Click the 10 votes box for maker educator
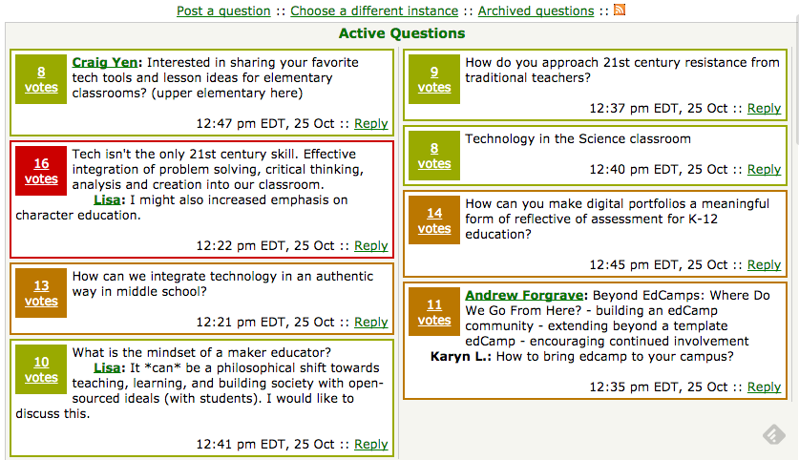The image size is (799, 460). click(x=41, y=369)
